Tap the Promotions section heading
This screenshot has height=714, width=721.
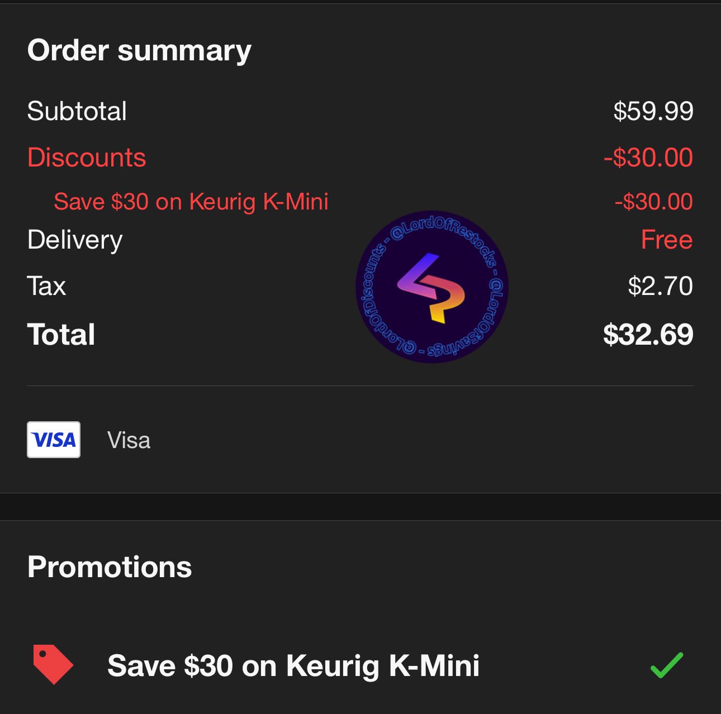pos(110,567)
